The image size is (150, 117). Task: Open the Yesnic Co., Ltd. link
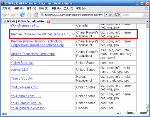click(x=22, y=78)
